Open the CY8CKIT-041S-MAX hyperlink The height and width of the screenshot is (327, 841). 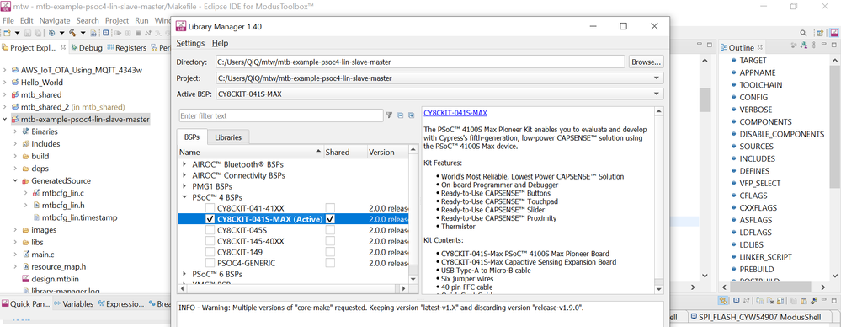coord(455,113)
